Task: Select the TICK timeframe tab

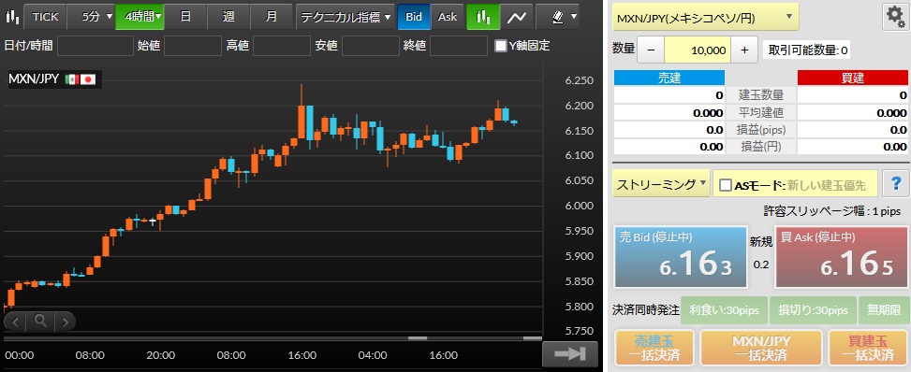Action: click(x=45, y=17)
